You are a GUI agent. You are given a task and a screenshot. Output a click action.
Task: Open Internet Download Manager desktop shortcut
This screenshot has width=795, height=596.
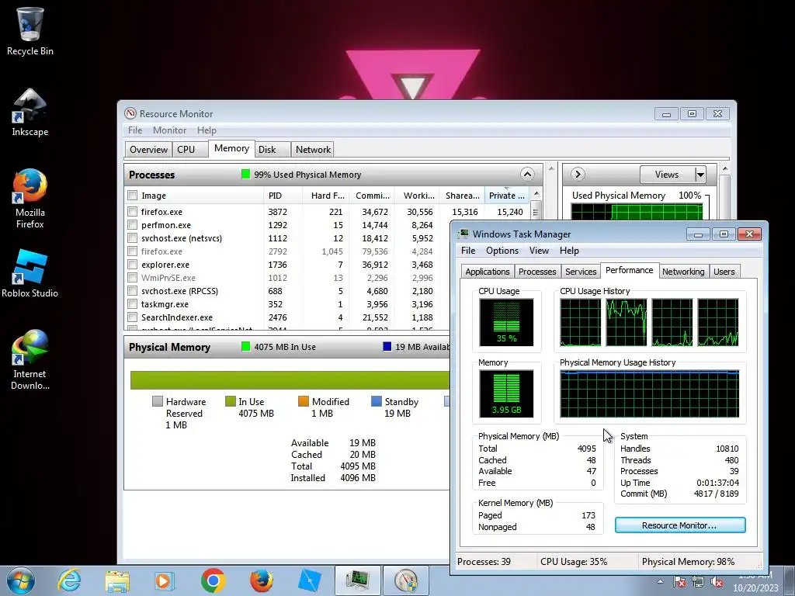click(x=30, y=360)
